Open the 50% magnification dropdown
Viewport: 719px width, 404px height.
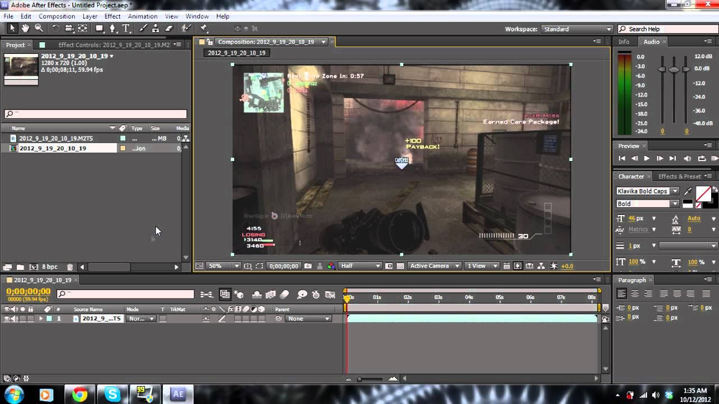coord(224,266)
